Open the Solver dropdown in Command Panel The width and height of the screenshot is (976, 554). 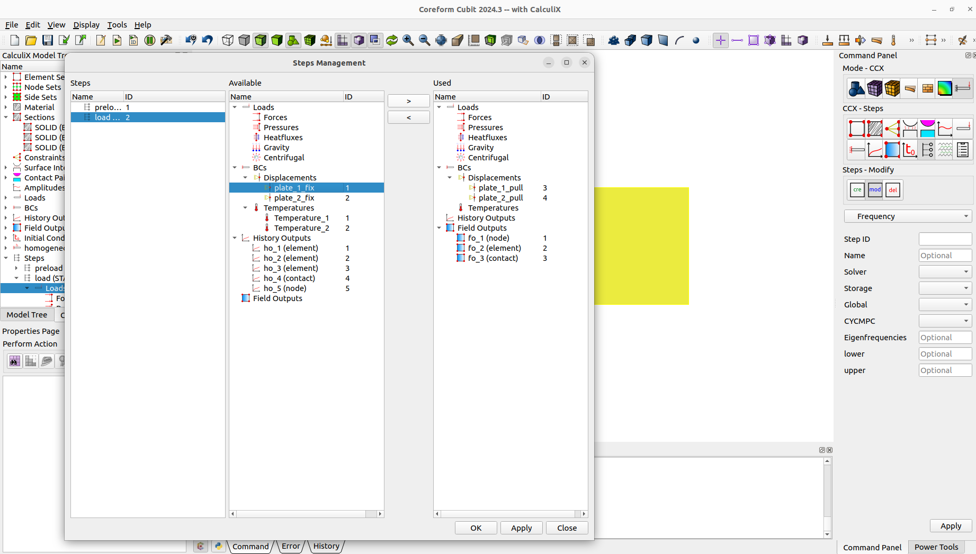(x=945, y=271)
